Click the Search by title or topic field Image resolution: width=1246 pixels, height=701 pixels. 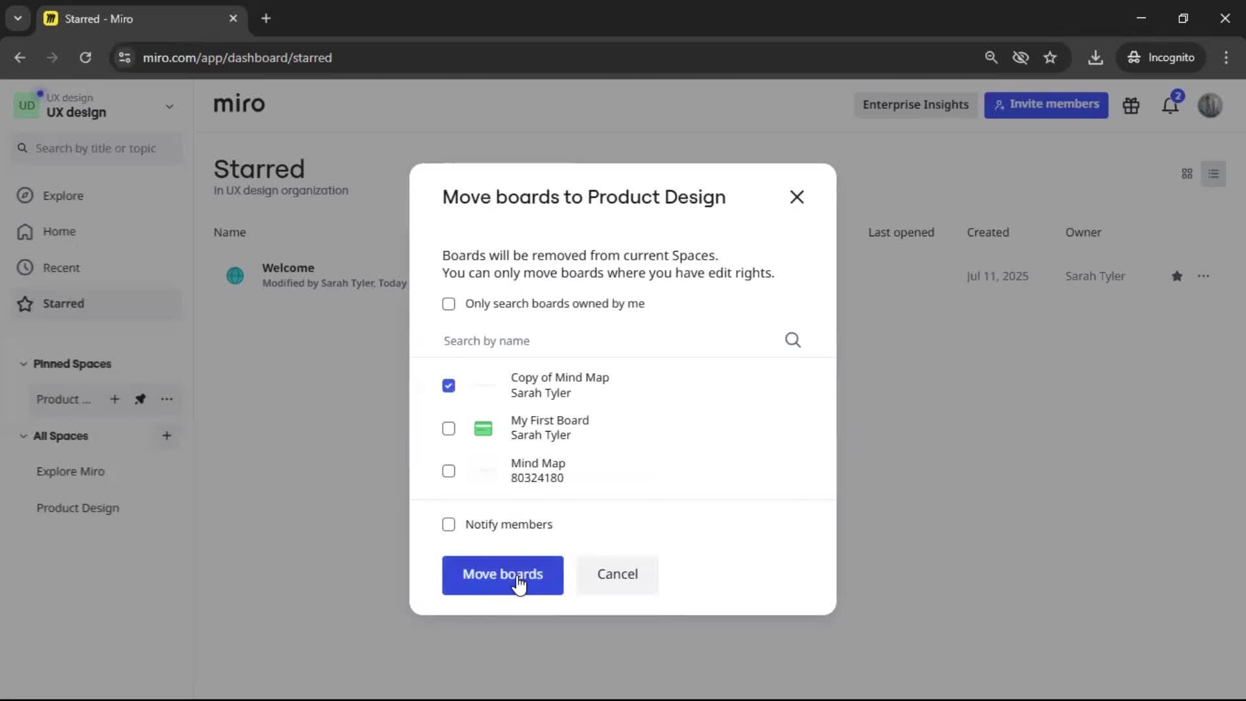tap(97, 149)
